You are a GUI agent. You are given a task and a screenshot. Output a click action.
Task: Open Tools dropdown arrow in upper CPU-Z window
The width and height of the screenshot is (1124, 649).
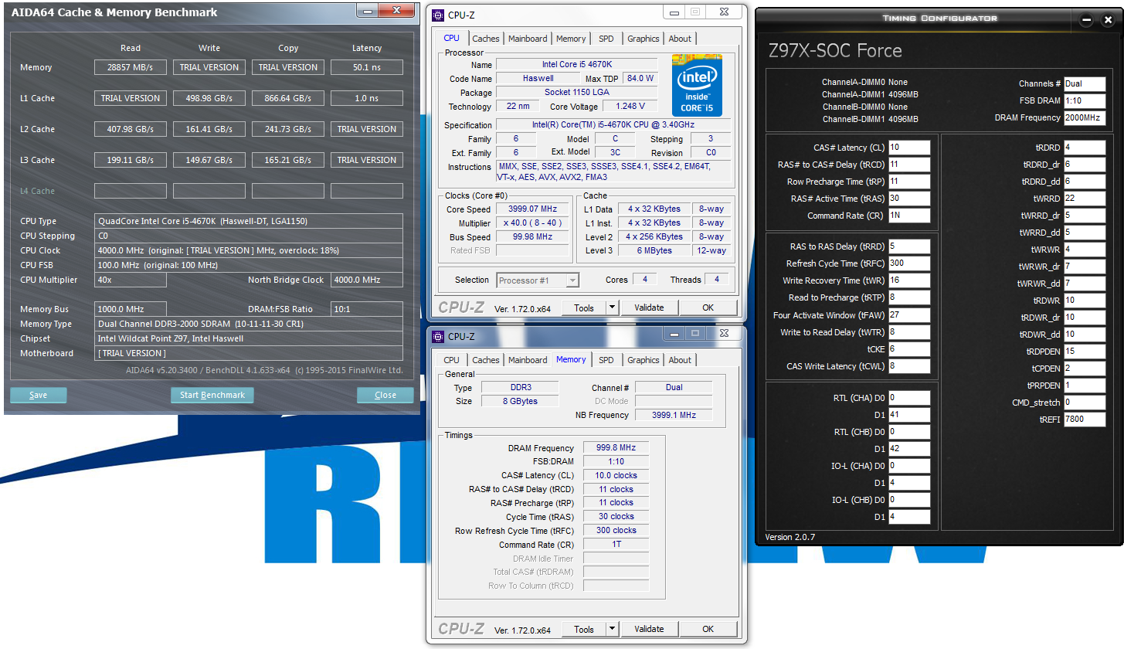click(612, 308)
